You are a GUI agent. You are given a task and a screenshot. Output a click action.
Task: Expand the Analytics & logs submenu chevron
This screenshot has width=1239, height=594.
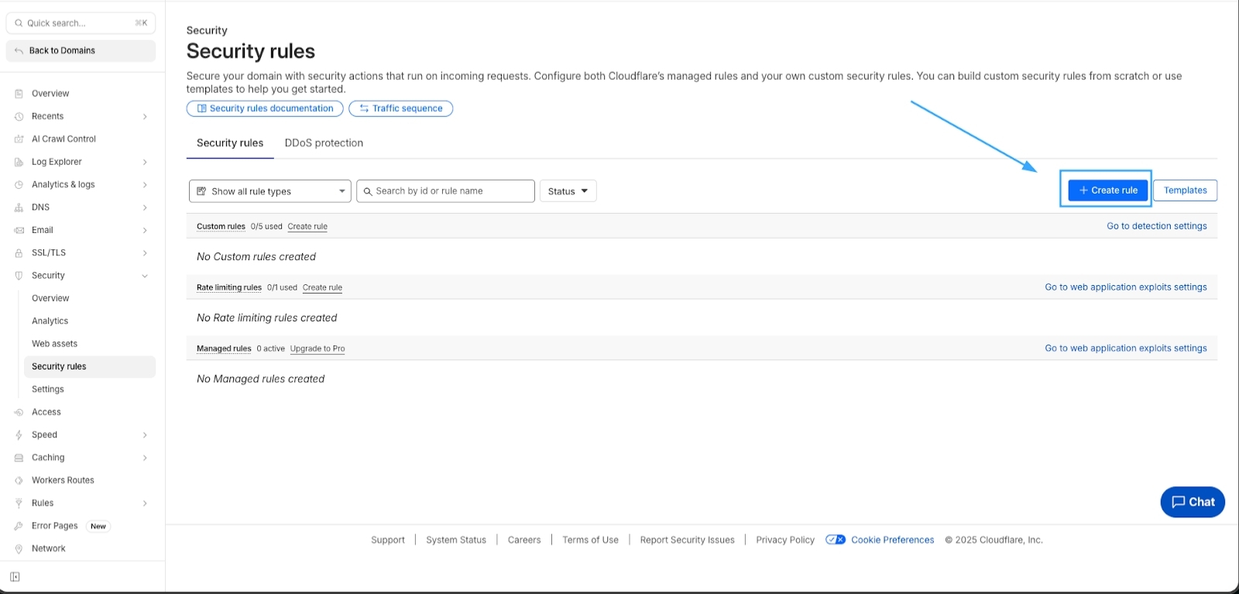(145, 185)
